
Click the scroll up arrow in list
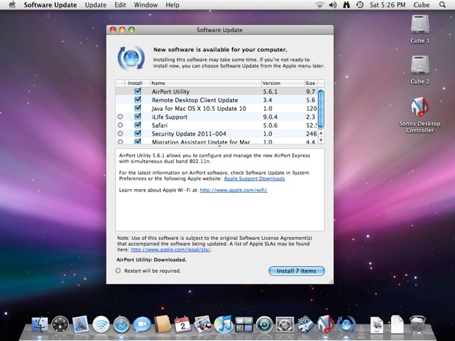coord(321,133)
